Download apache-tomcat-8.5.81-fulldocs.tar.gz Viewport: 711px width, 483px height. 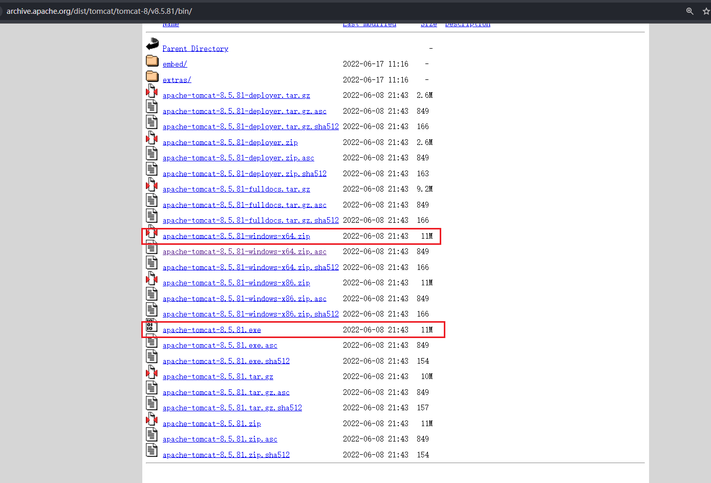[x=236, y=189]
